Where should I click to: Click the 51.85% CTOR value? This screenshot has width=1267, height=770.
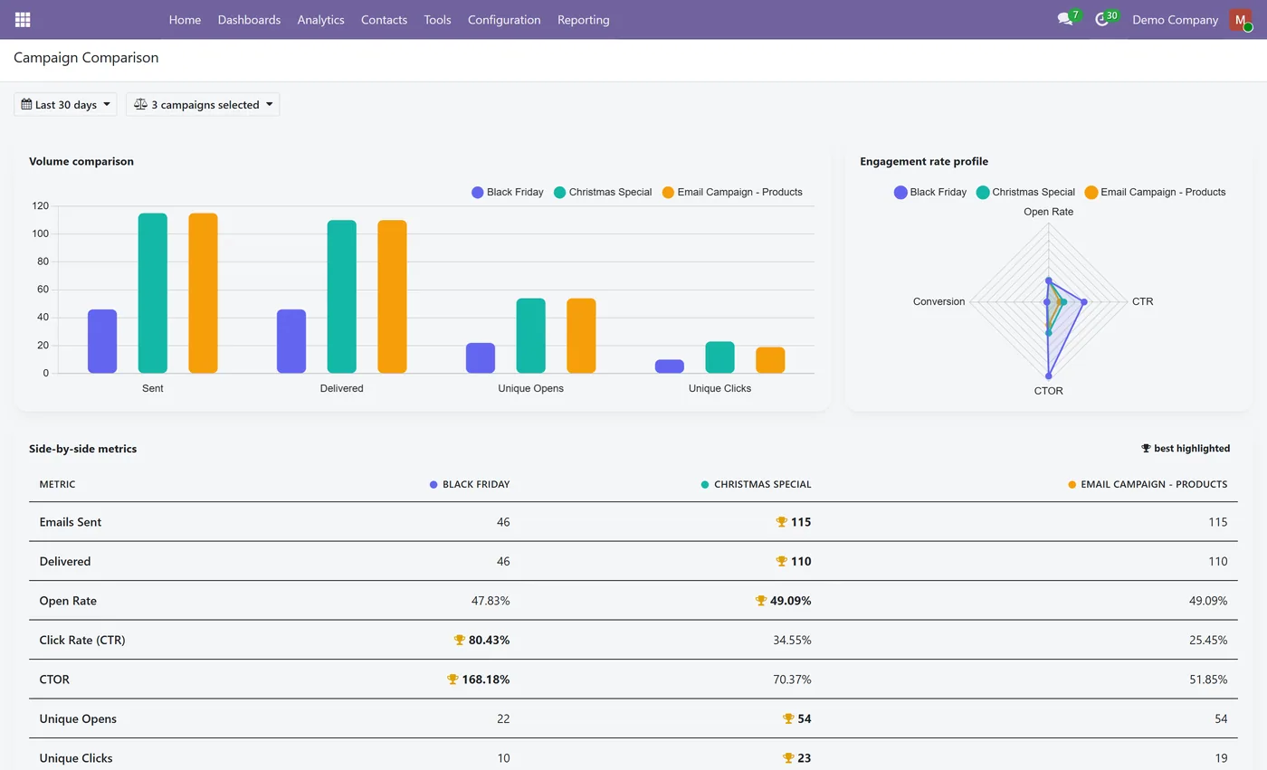(x=1207, y=679)
